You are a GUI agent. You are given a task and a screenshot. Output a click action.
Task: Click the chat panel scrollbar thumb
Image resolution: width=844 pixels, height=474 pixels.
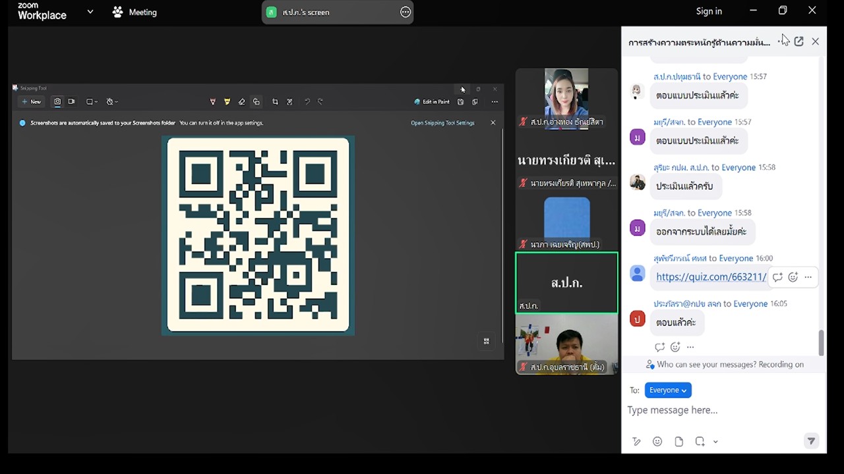(x=821, y=342)
